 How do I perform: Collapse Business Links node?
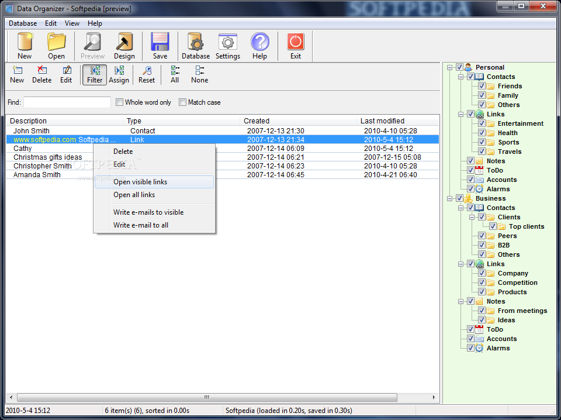point(461,264)
